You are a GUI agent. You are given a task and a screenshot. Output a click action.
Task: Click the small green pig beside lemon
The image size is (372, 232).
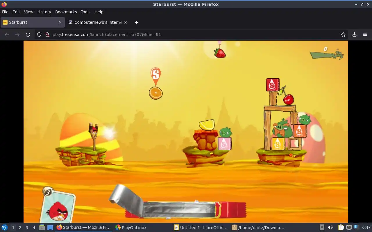[226, 132]
